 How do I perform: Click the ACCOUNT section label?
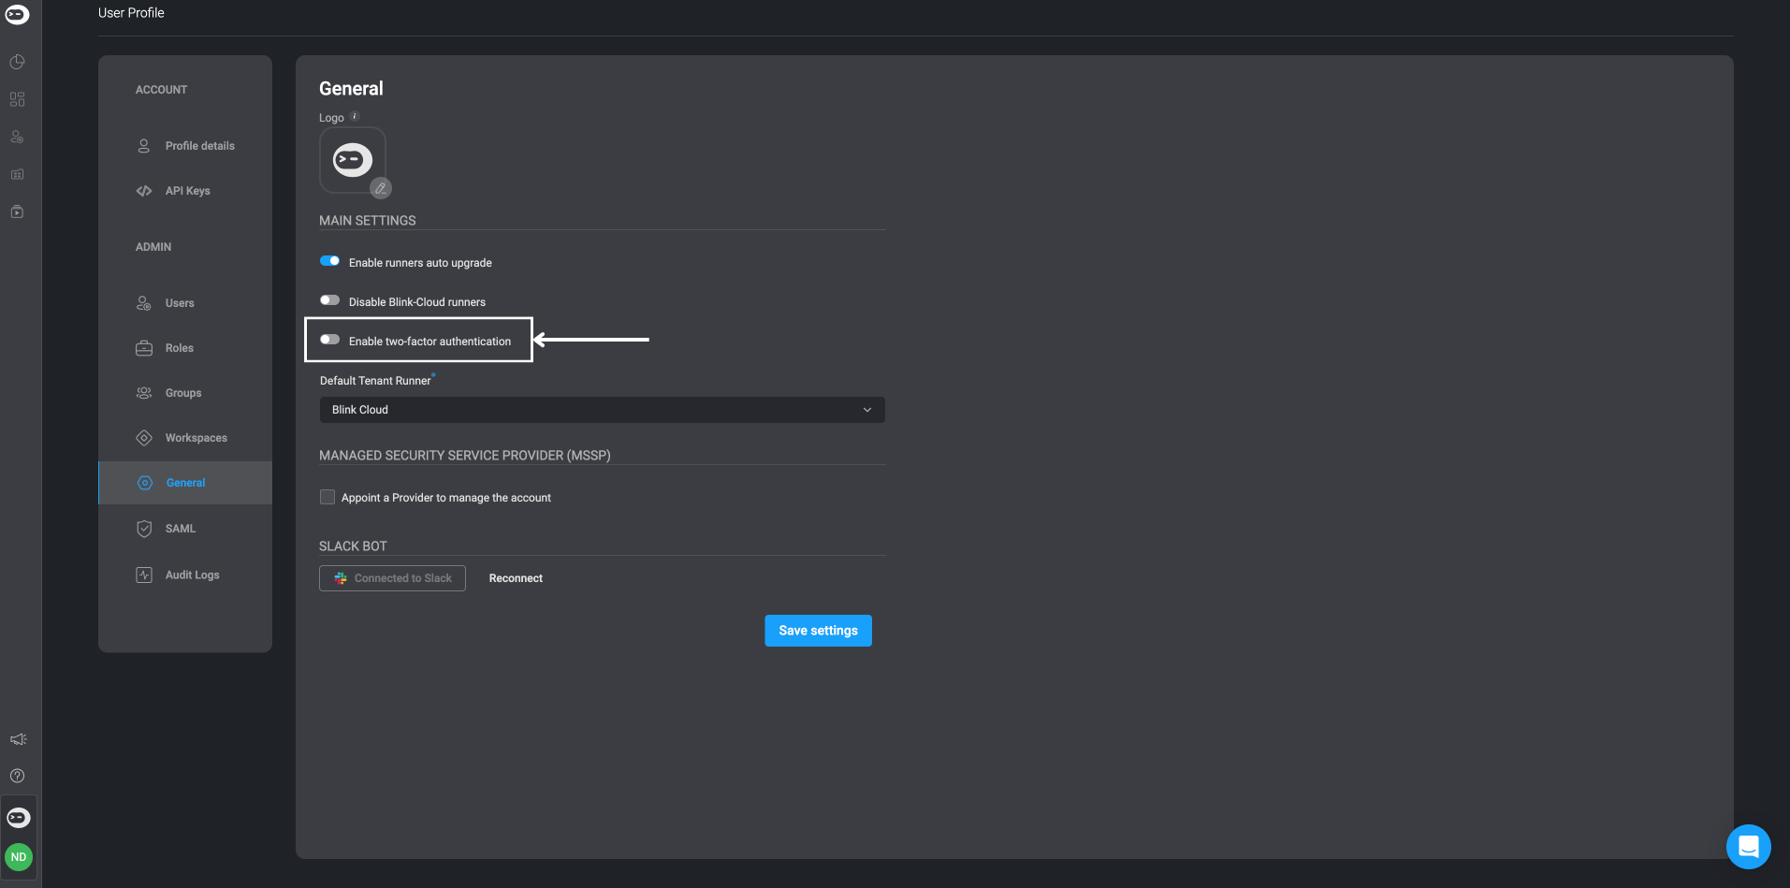coord(161,90)
